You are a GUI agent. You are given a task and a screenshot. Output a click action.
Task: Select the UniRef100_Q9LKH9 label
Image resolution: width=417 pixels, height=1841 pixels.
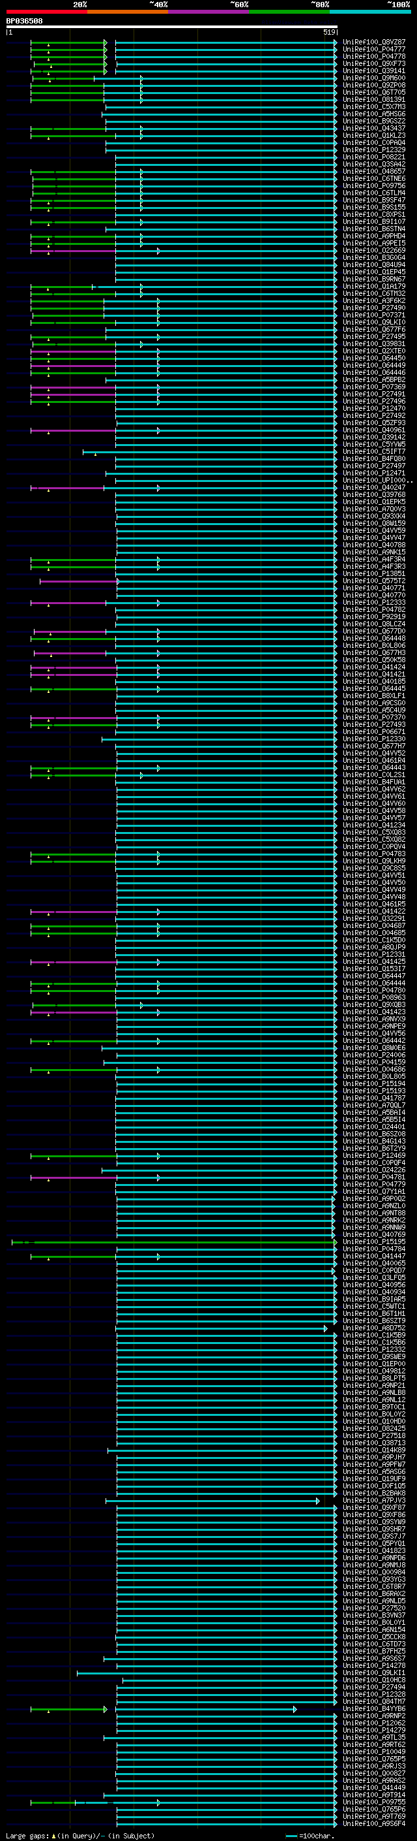tap(374, 861)
